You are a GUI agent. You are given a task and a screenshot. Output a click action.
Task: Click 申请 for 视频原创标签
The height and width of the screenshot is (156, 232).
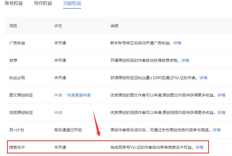coord(58,113)
